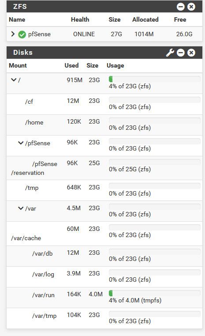Click the Disks widget title

coord(22,53)
